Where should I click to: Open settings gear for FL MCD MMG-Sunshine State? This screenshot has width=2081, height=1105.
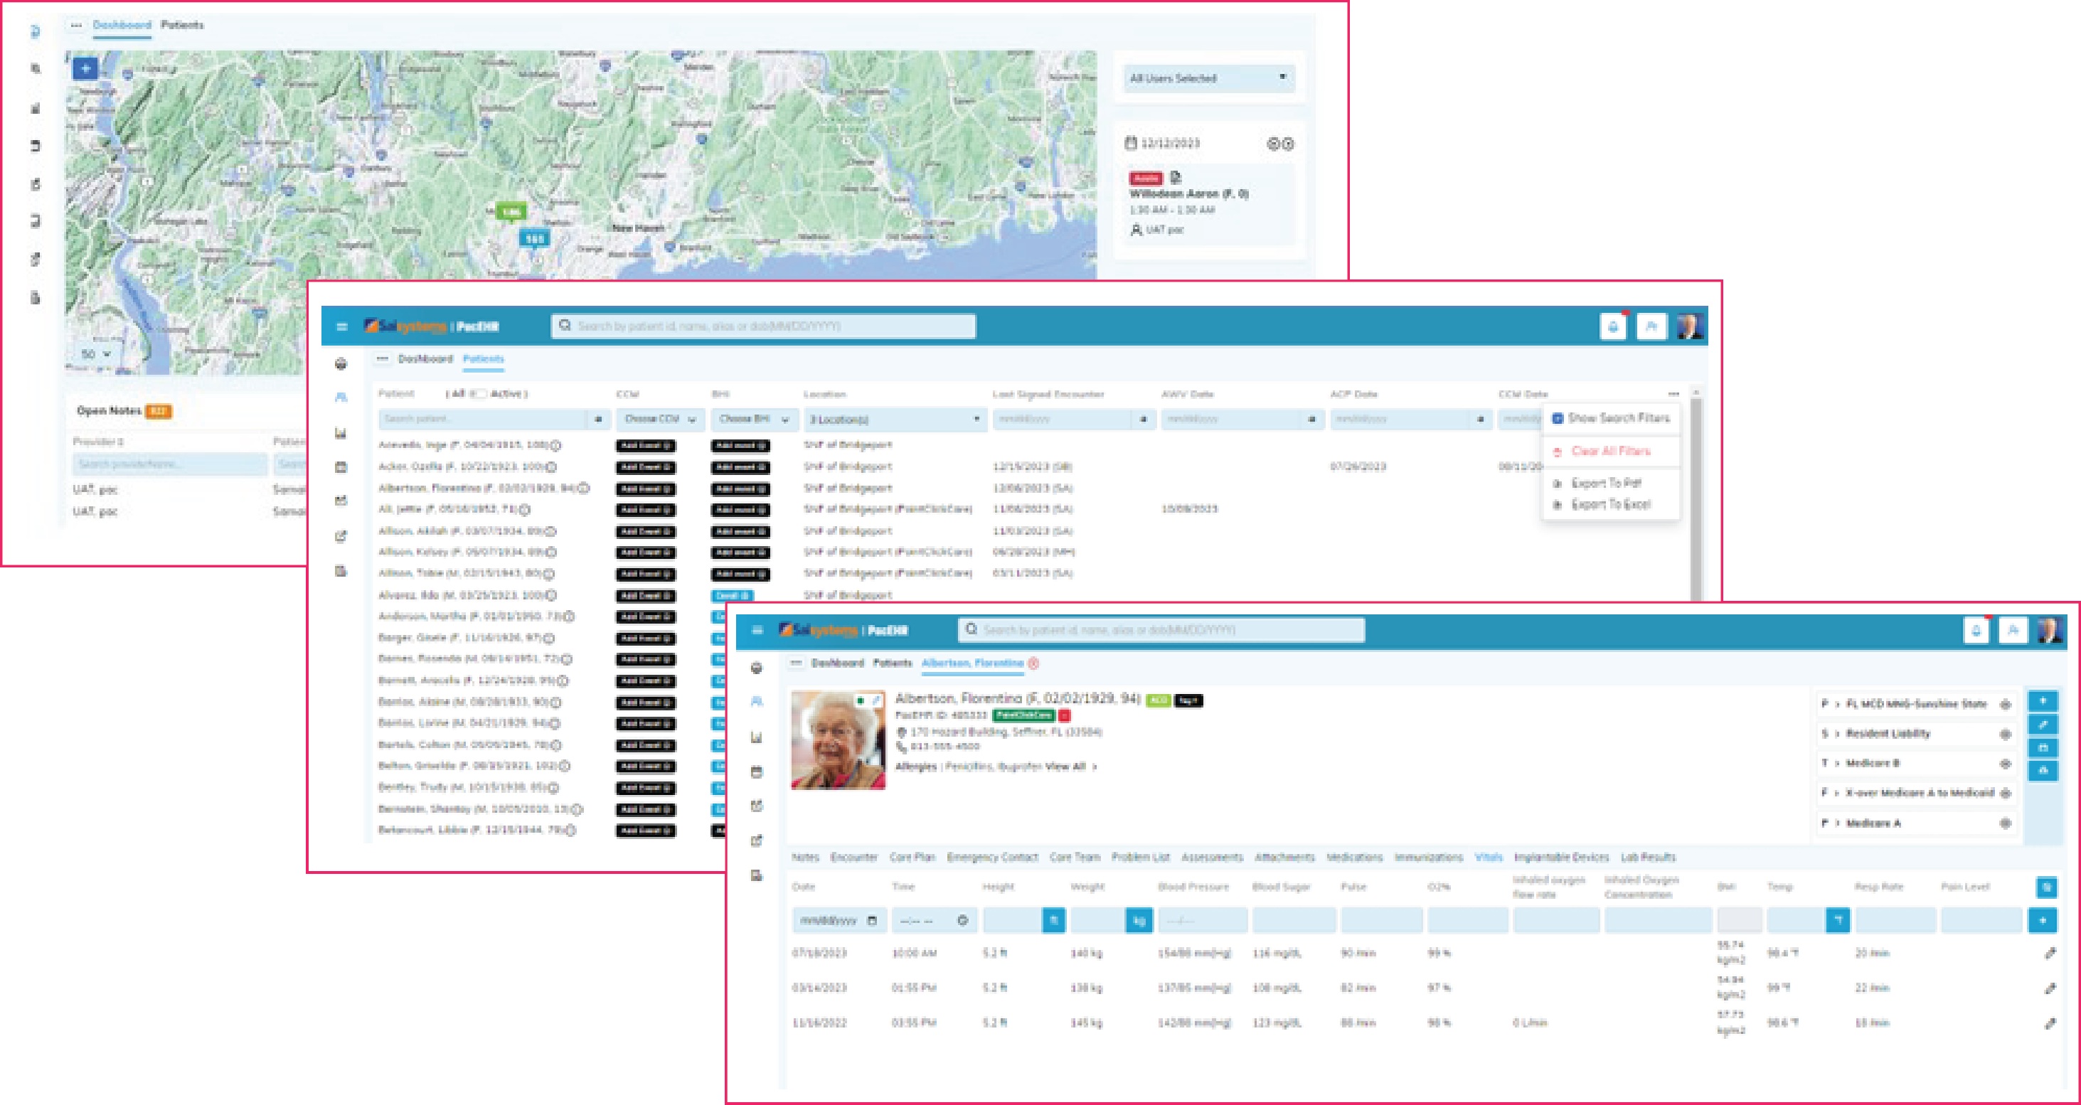pyautogui.click(x=2005, y=705)
